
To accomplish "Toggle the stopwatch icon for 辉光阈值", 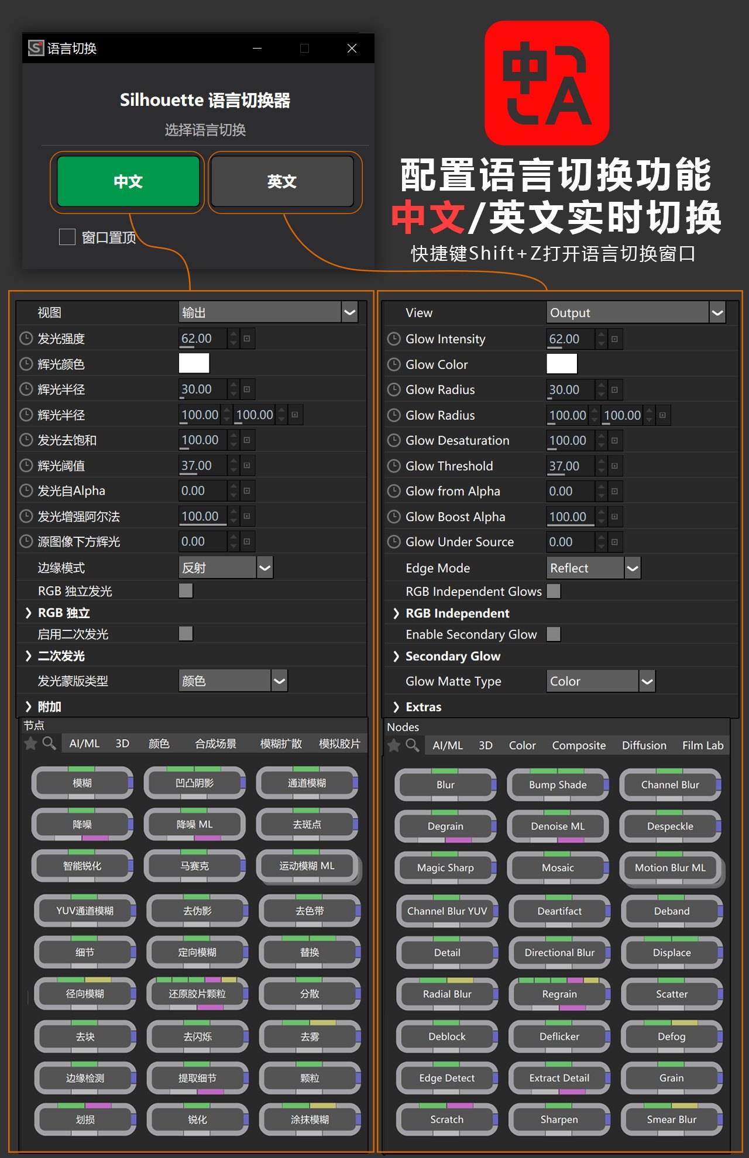I will tap(26, 466).
